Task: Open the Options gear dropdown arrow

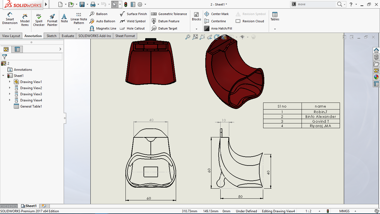Action: pos(145,4)
